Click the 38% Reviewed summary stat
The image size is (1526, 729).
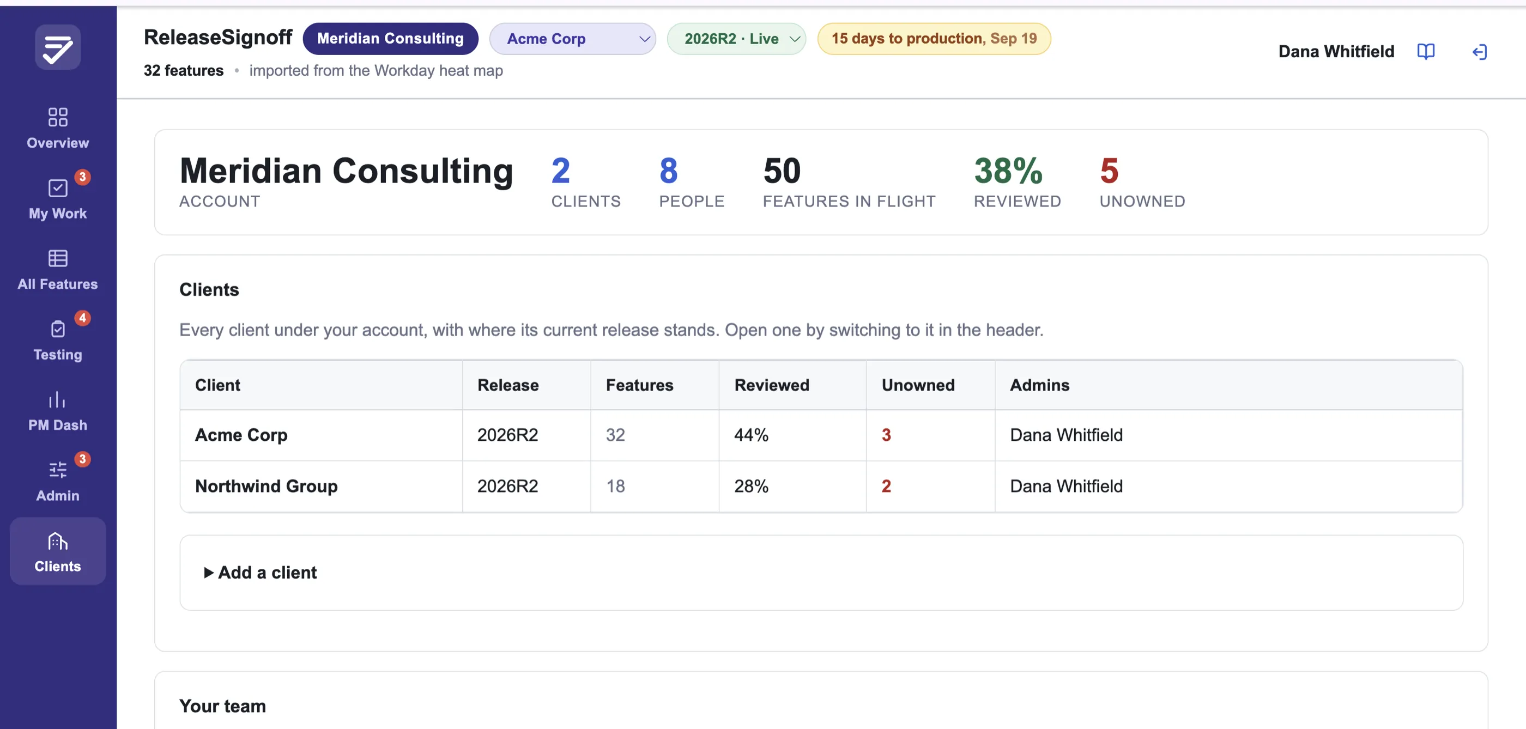(x=1017, y=182)
